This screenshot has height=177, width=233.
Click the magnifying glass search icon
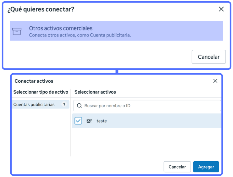(x=79, y=106)
